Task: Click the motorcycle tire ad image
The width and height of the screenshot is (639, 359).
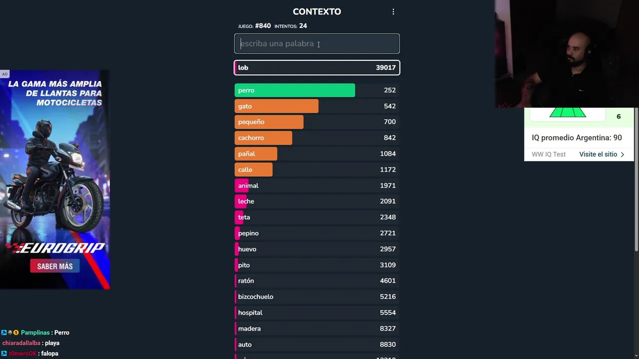Action: click(55, 179)
